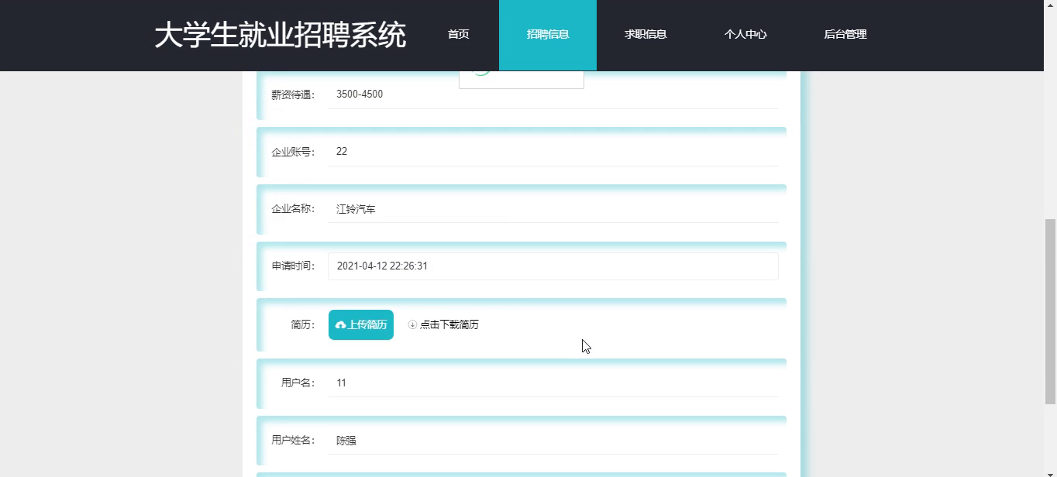Click the 申请时间 date field
The image size is (1057, 477).
(553, 266)
